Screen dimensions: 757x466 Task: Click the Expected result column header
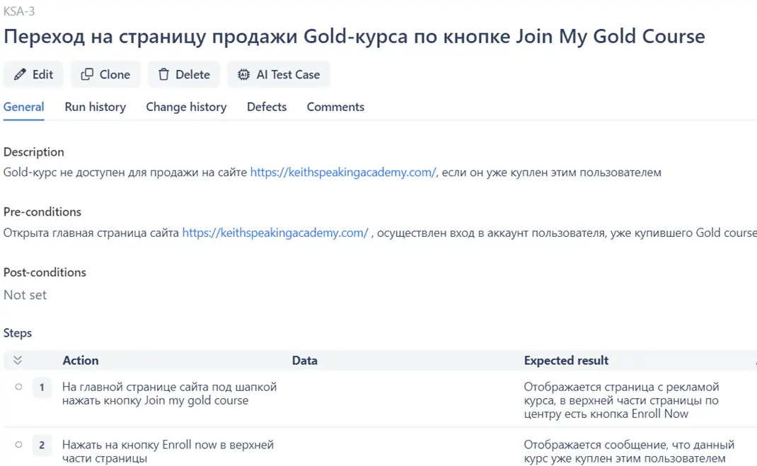tap(566, 361)
